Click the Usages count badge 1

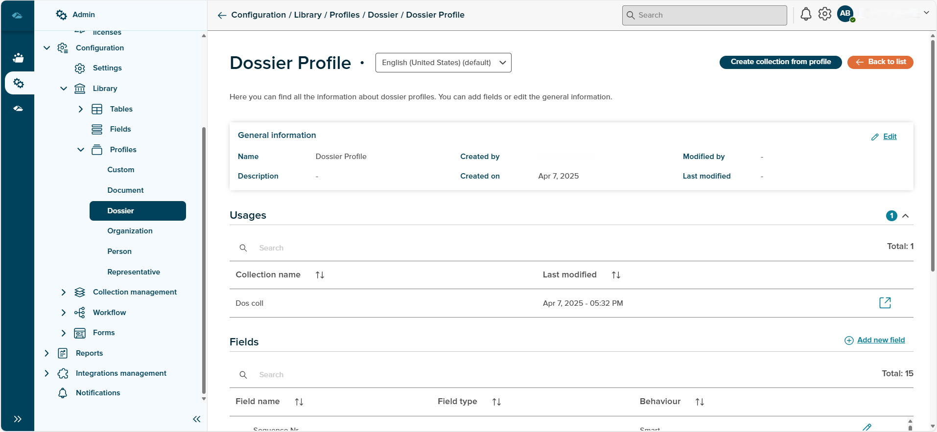891,216
